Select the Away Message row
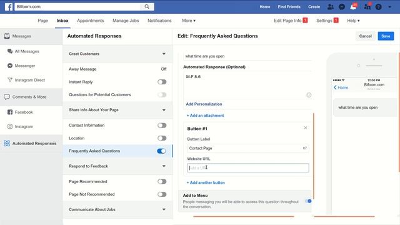Screen dimensions: 400x225 117,69
